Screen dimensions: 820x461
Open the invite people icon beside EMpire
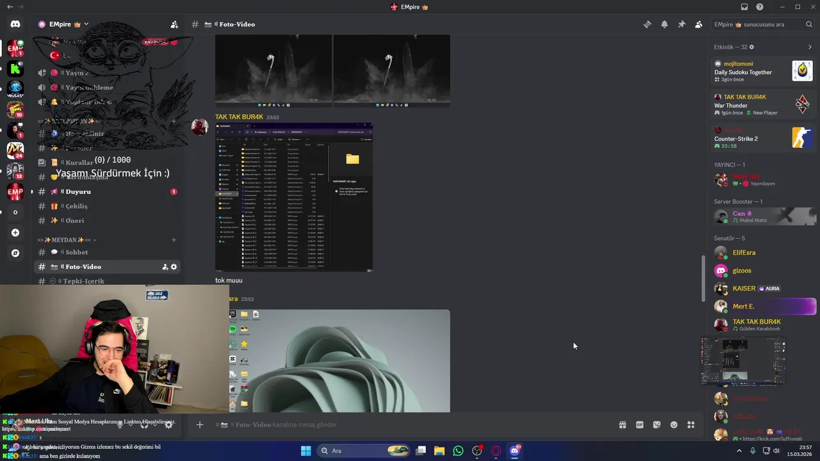click(174, 24)
